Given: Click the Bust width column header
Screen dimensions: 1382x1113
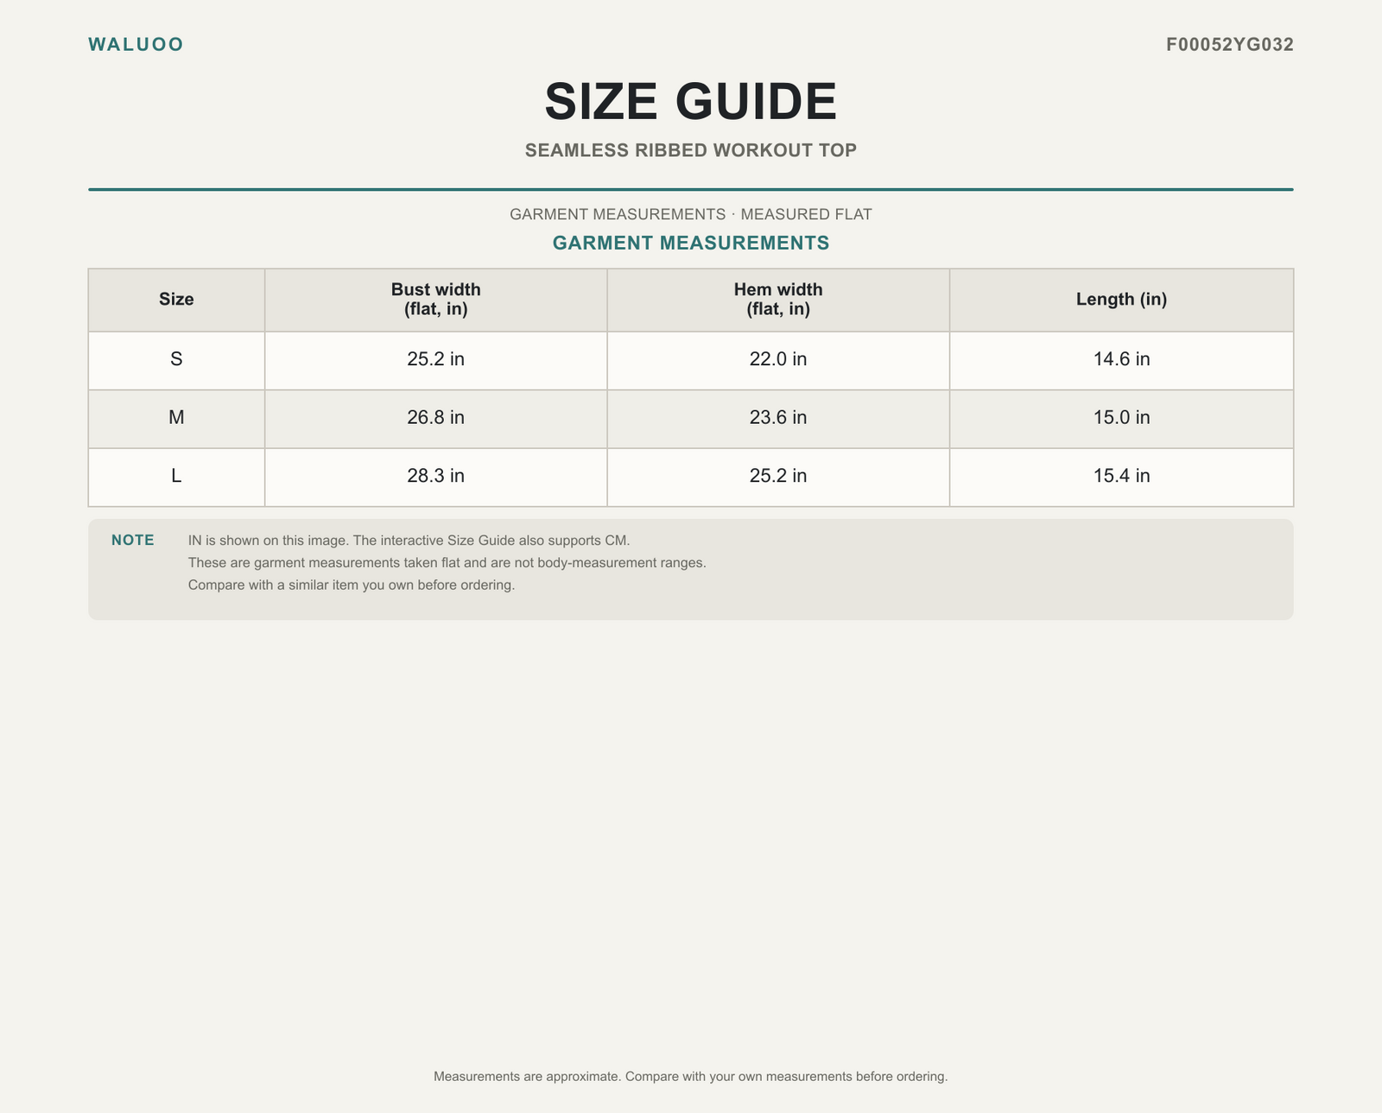Looking at the screenshot, I should [436, 299].
